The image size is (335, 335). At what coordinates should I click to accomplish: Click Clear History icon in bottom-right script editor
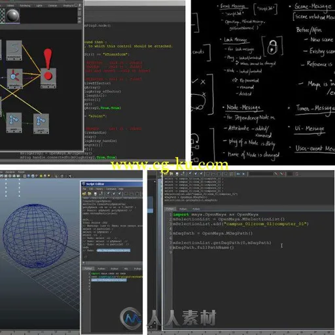pos(190,174)
